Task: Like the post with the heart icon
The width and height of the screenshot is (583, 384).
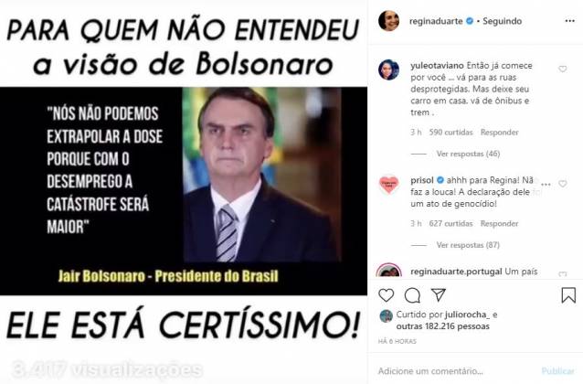Action: [386, 295]
